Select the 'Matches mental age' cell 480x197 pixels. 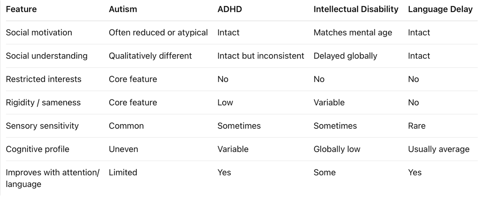point(353,33)
